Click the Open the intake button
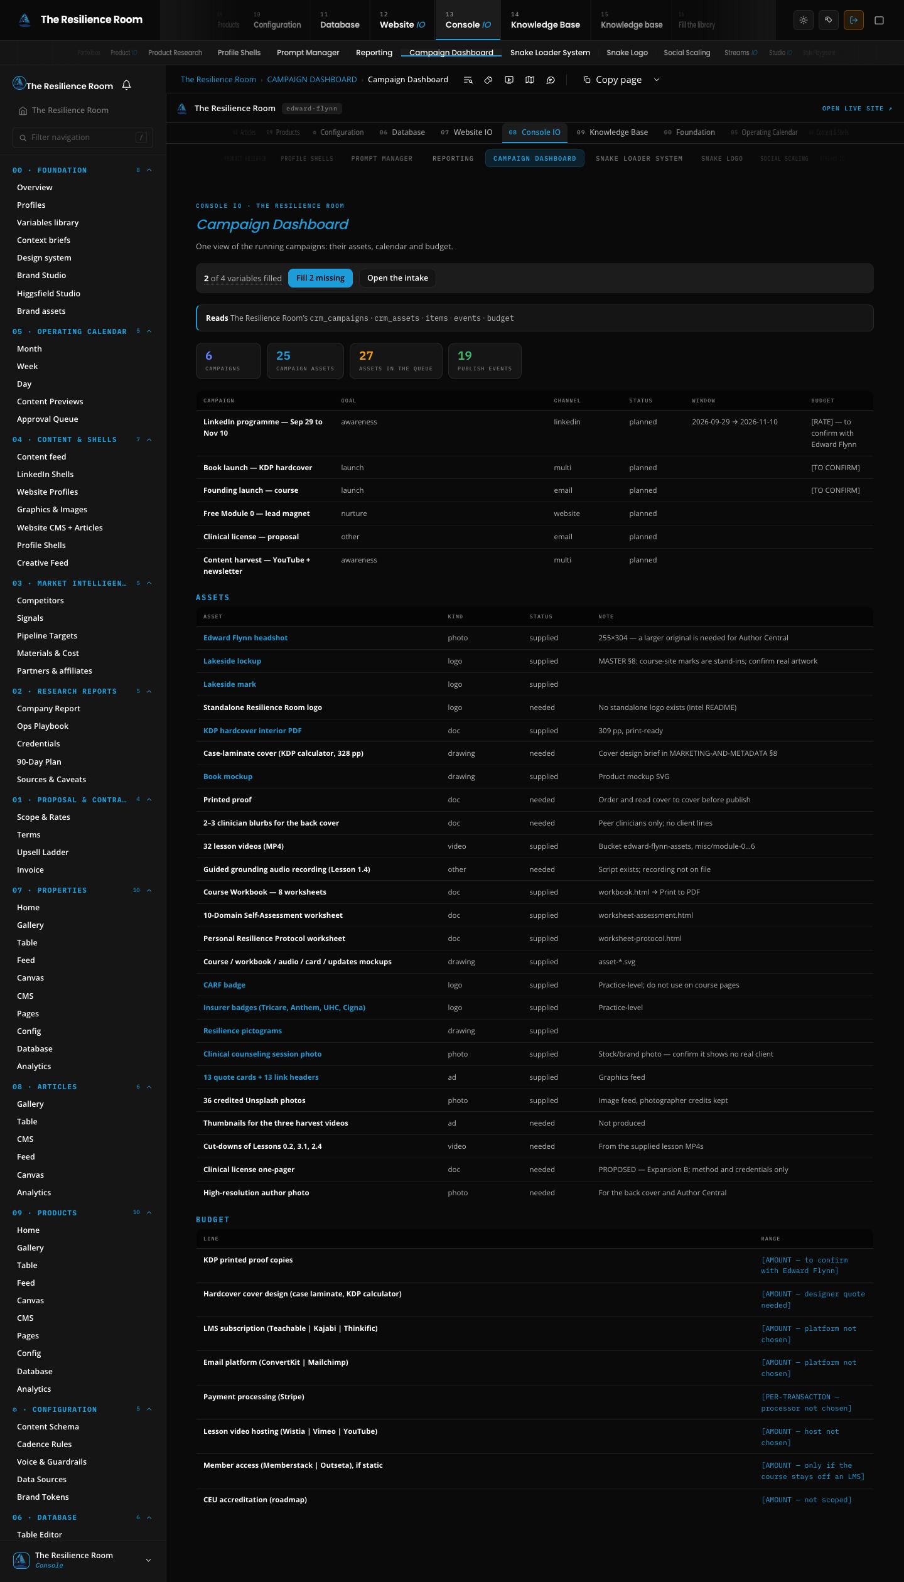This screenshot has height=1582, width=904. pyautogui.click(x=397, y=278)
